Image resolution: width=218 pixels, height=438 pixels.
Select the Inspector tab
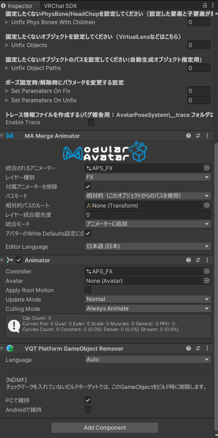click(17, 6)
